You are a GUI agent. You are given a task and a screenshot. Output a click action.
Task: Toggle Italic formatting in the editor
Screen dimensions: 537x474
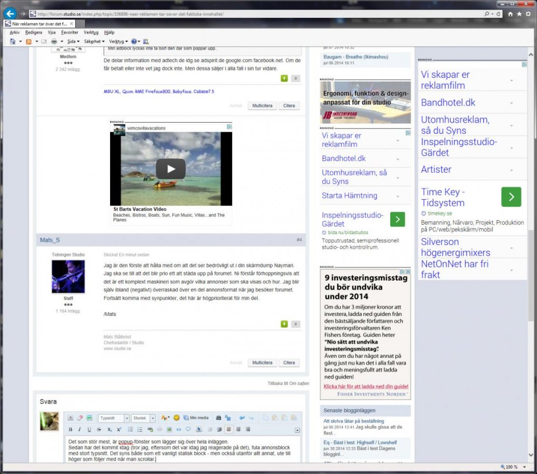point(80,429)
